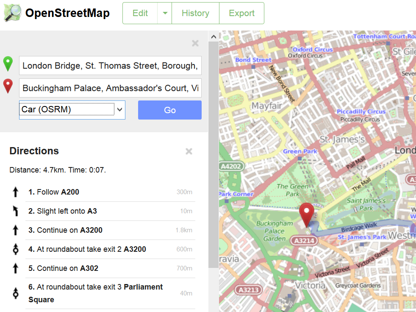Click the A4202 road shield on map
This screenshot has height=312, width=416.
pyautogui.click(x=231, y=167)
